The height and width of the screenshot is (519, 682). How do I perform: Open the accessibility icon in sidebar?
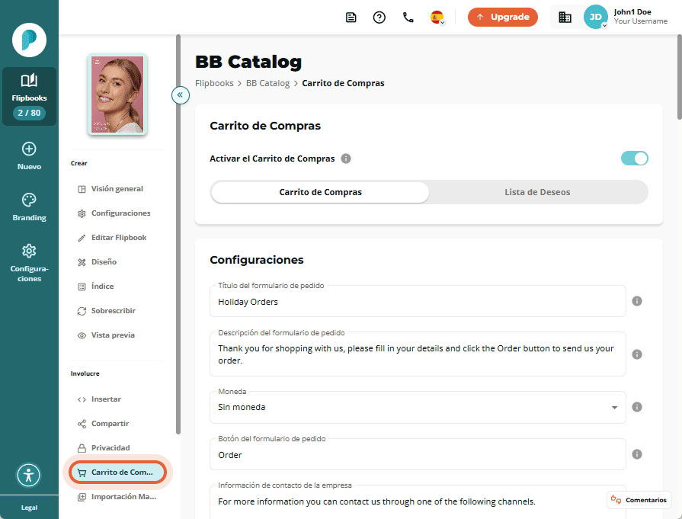(x=29, y=475)
